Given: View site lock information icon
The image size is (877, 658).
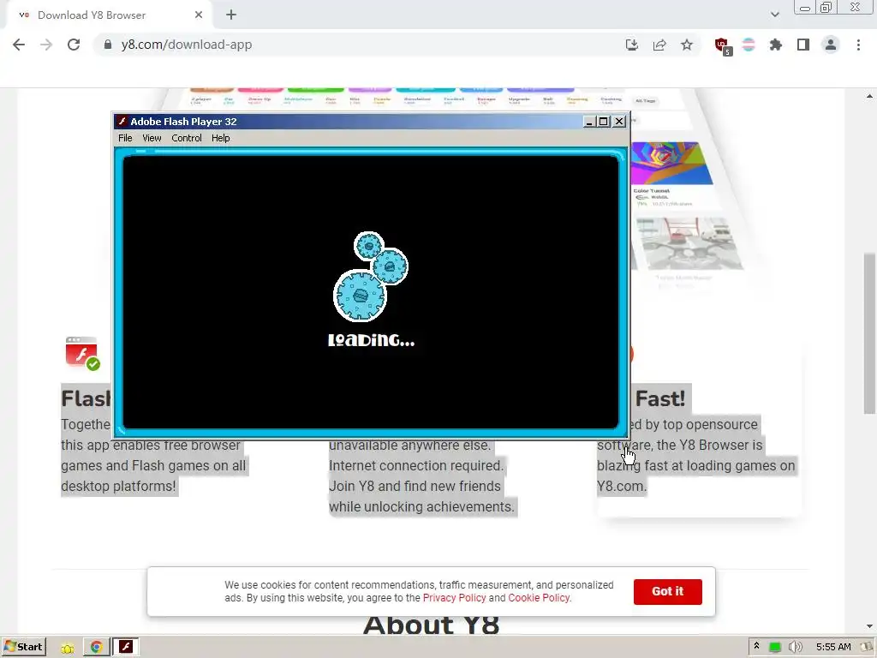Looking at the screenshot, I should (x=108, y=45).
